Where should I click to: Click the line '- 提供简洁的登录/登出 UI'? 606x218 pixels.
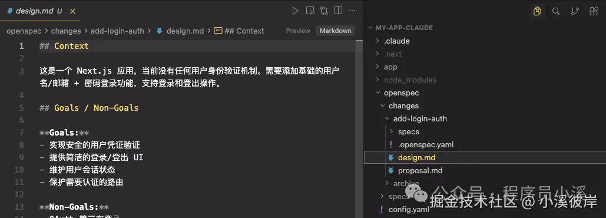(x=91, y=157)
